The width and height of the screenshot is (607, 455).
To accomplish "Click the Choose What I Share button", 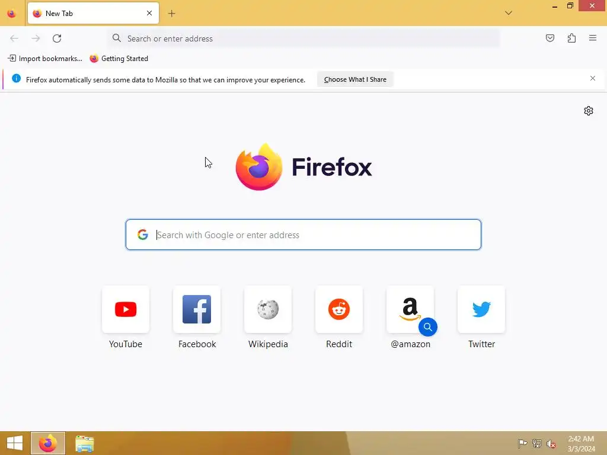I will tap(355, 79).
